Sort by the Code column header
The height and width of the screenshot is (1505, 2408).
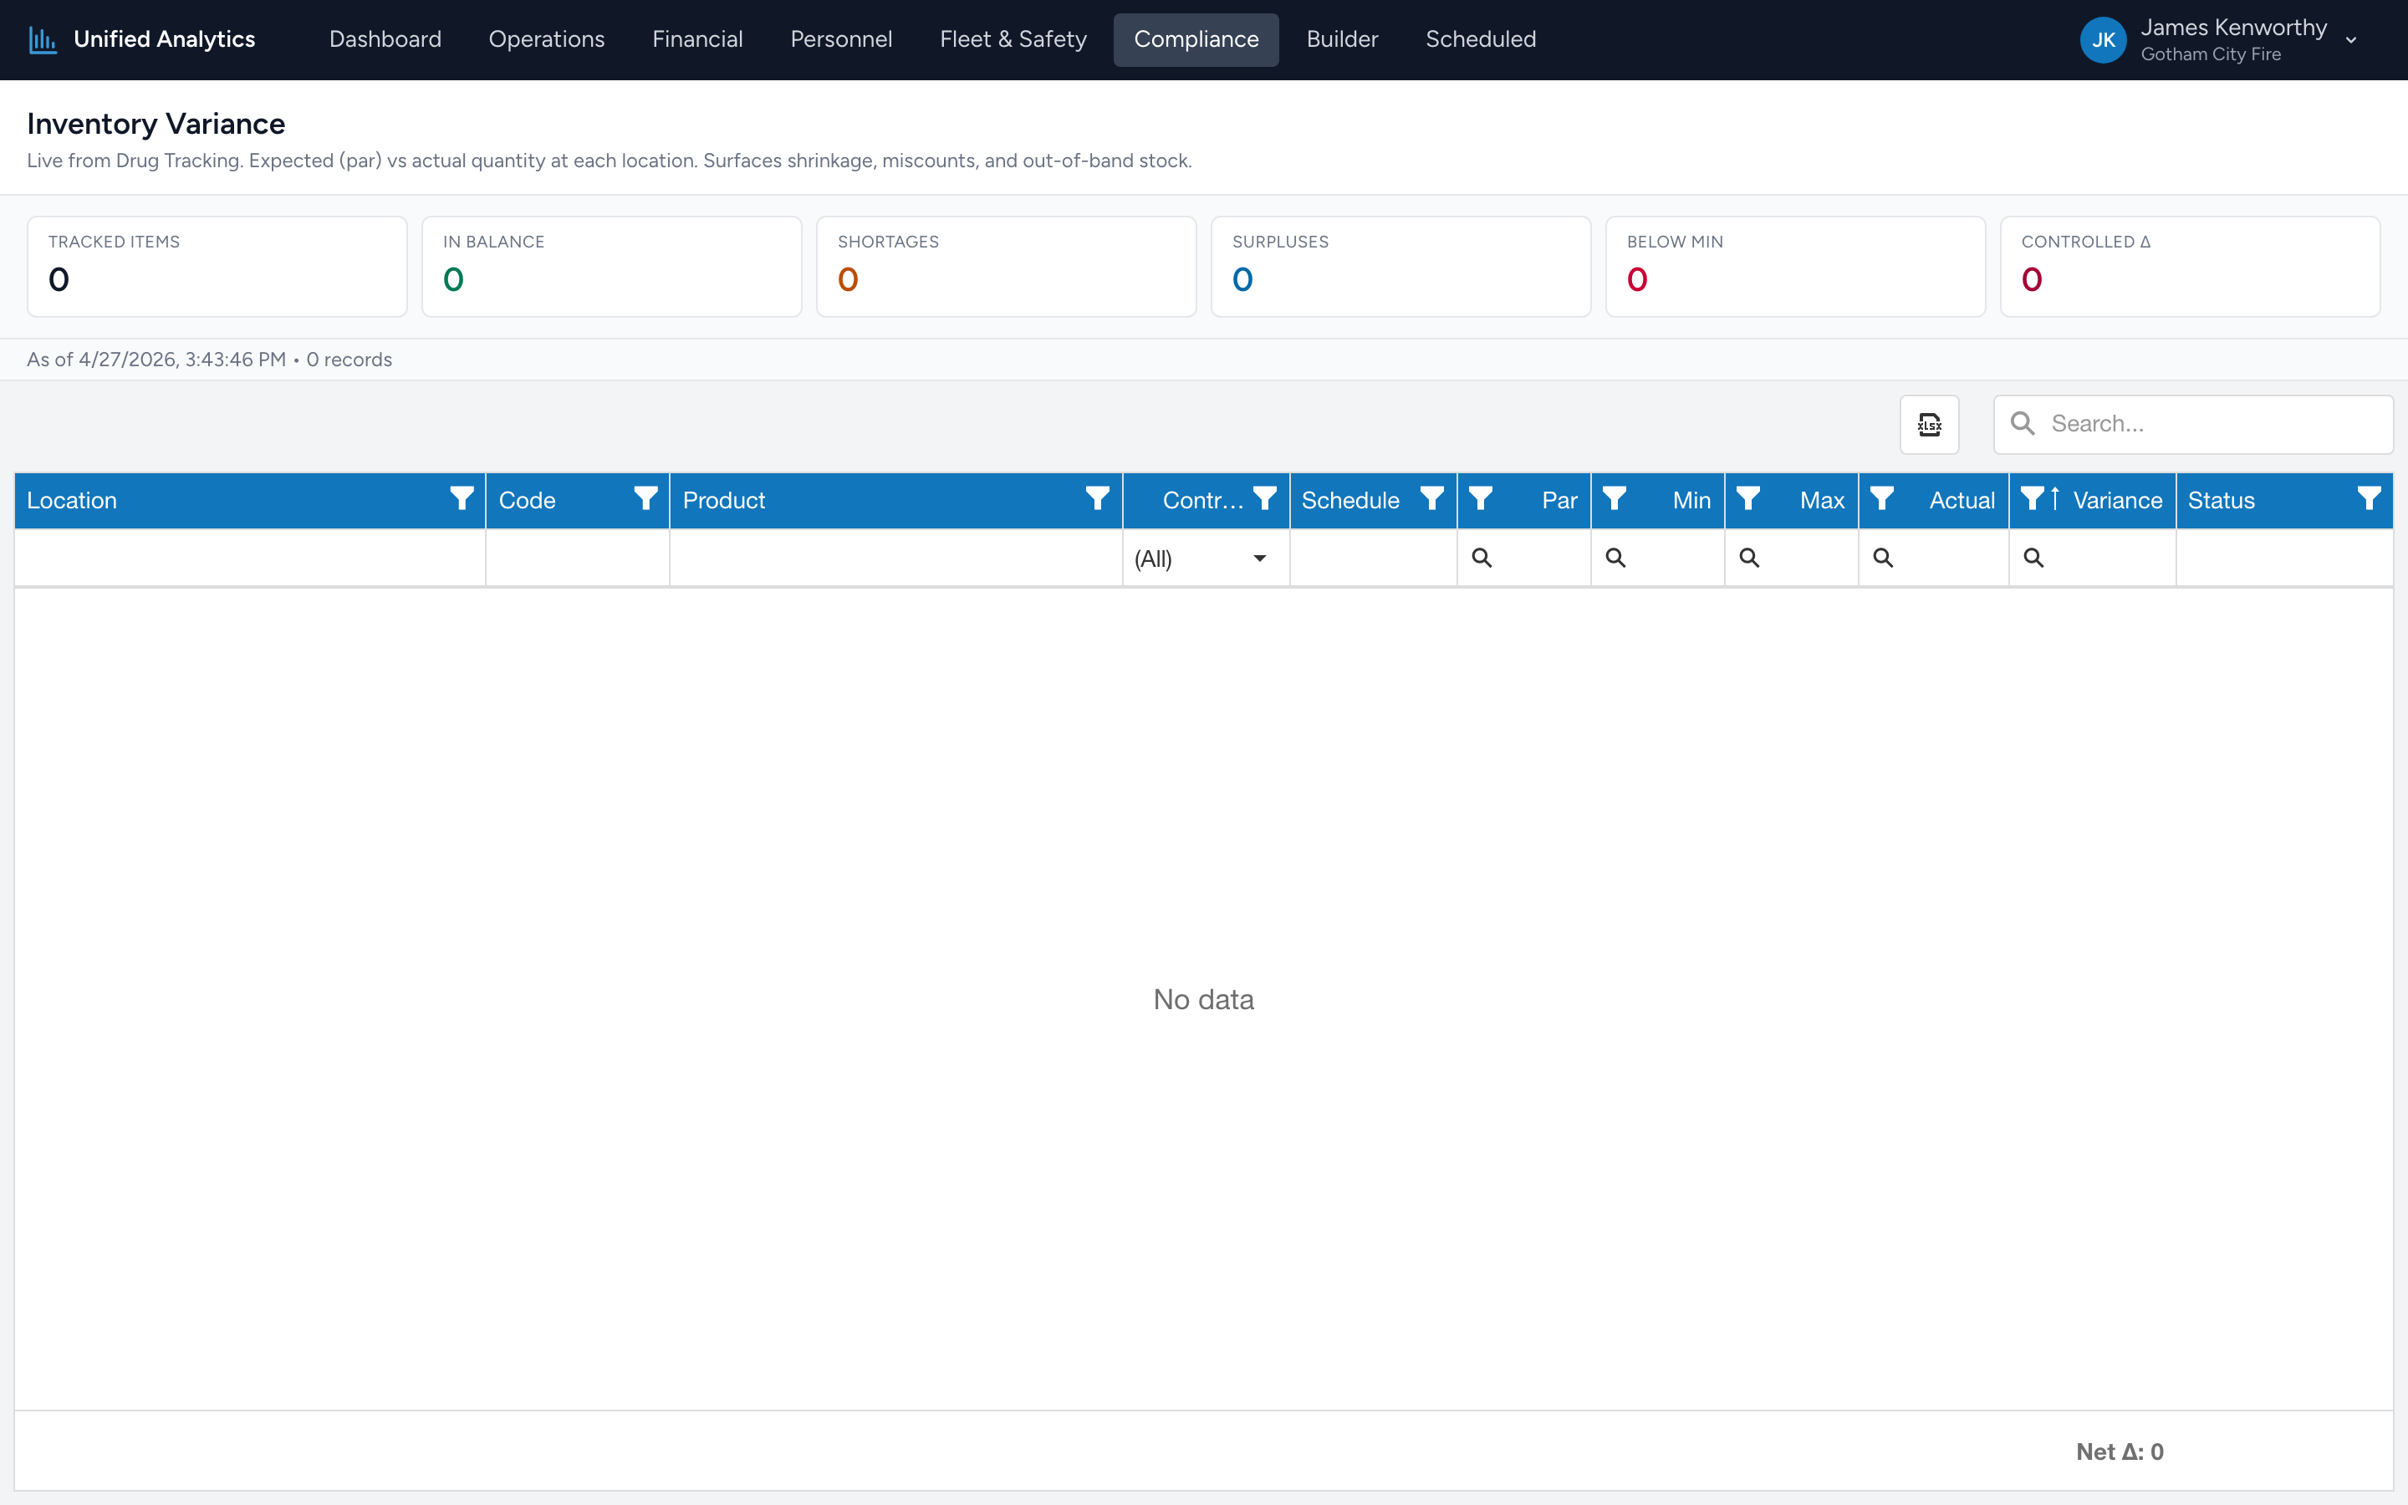point(528,501)
